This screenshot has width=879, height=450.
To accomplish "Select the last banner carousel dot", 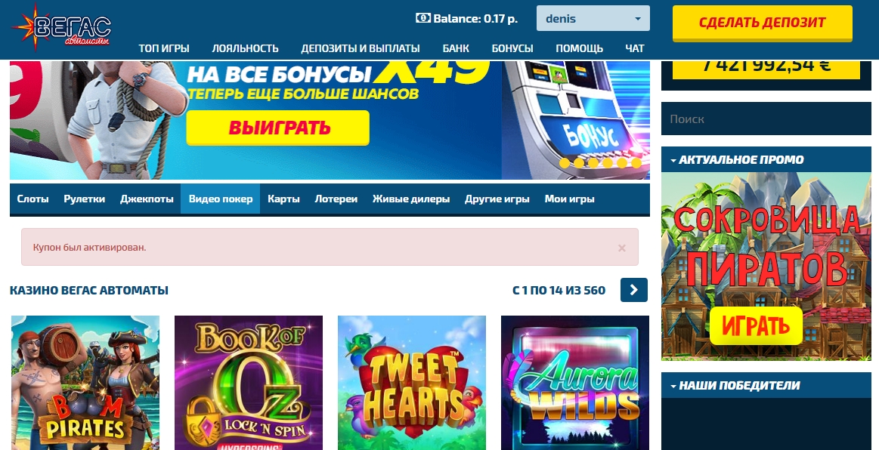I will pyautogui.click(x=636, y=163).
